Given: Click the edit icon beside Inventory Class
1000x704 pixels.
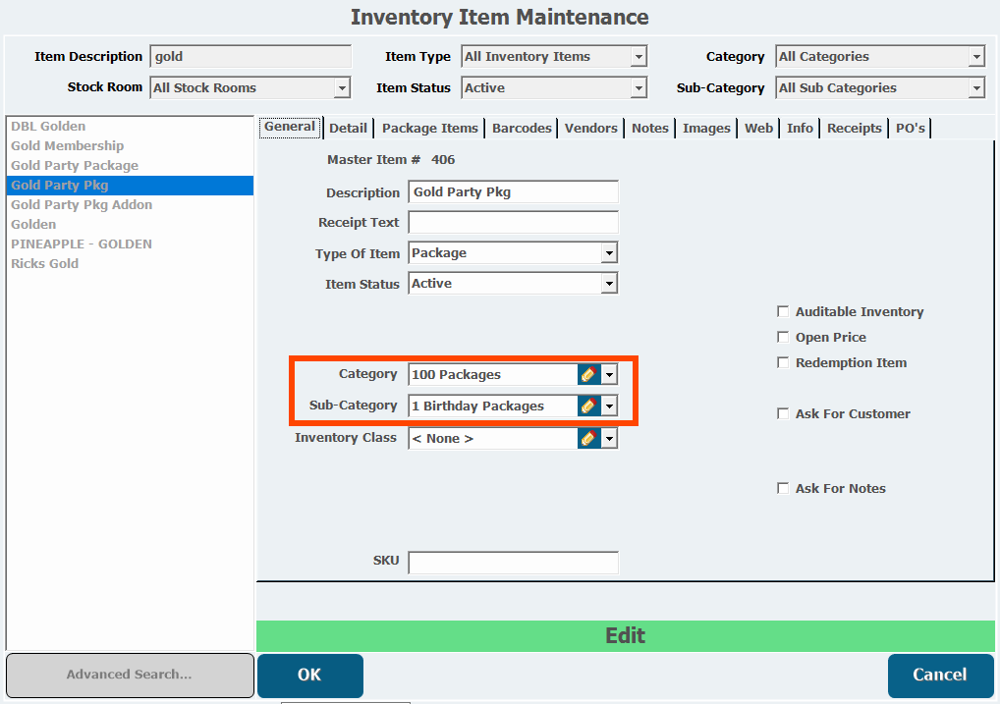Looking at the screenshot, I should point(588,438).
